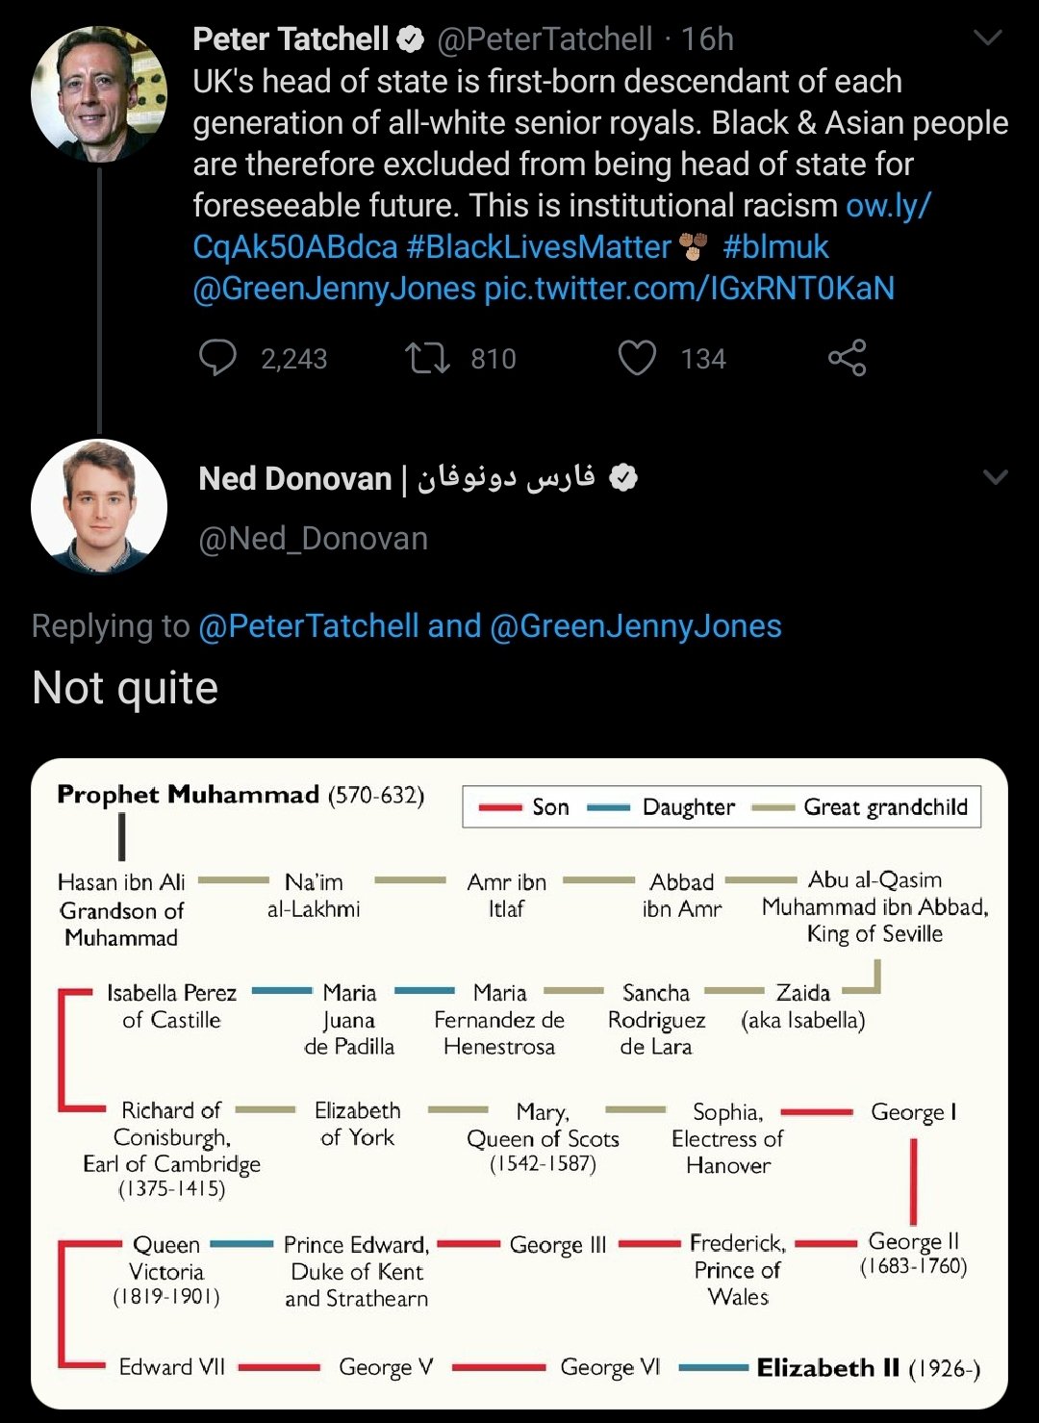1039x1423 pixels.
Task: Expand the chevron menu on Tatchell's tweet
Action: [x=988, y=38]
